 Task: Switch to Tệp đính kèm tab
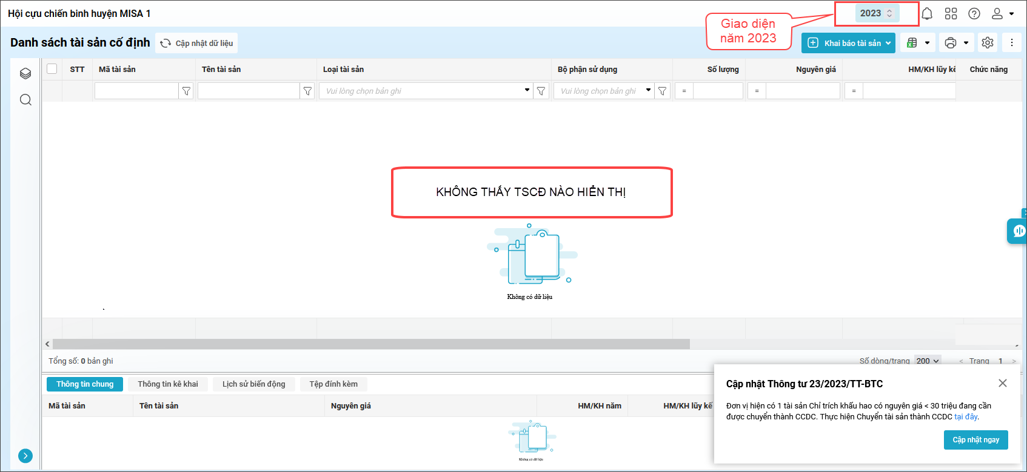point(333,384)
